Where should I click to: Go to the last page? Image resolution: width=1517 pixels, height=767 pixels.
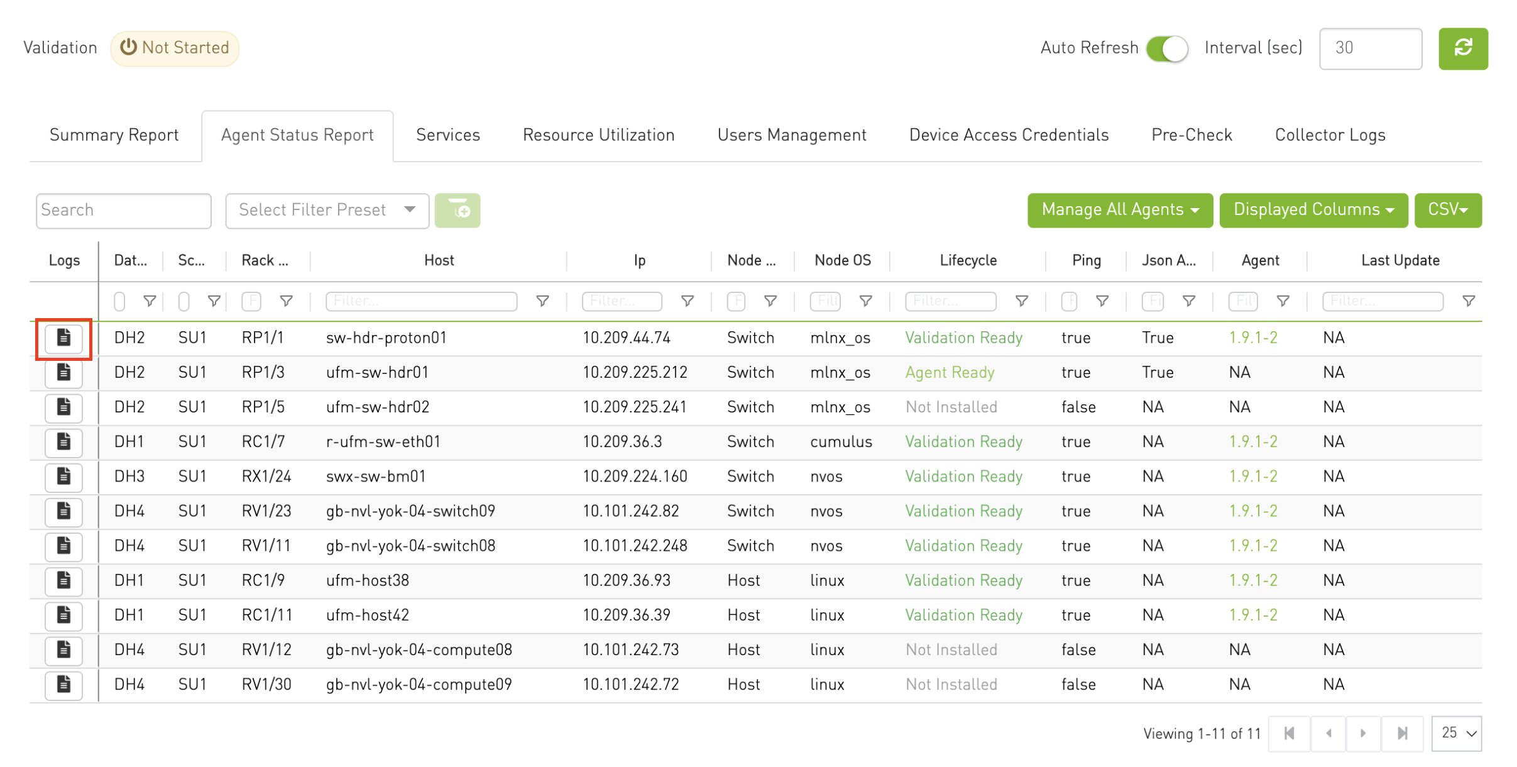(1402, 733)
